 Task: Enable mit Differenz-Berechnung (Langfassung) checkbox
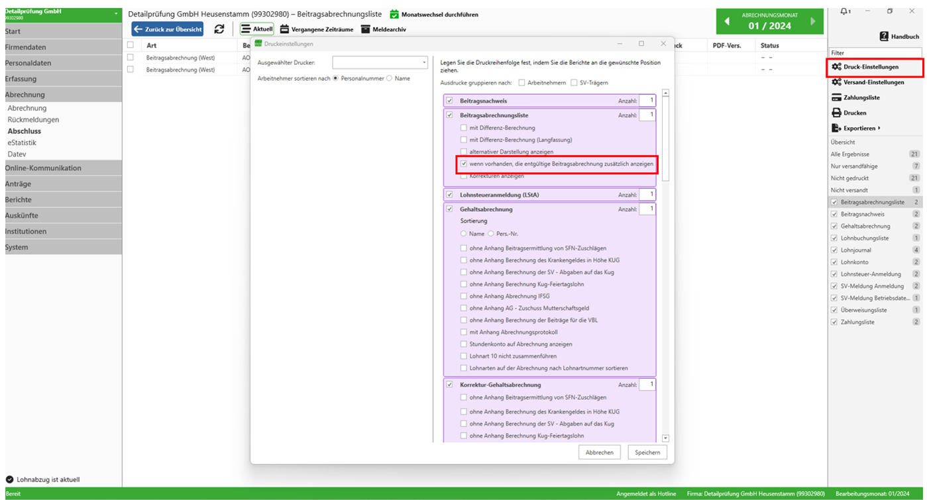click(464, 140)
